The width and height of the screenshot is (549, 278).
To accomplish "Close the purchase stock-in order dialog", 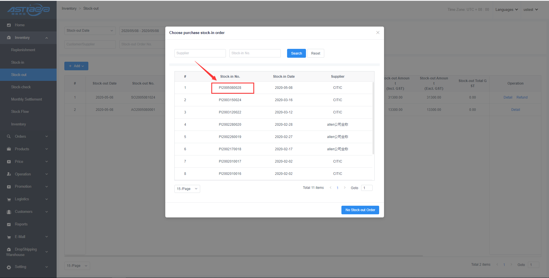I will [x=378, y=33].
